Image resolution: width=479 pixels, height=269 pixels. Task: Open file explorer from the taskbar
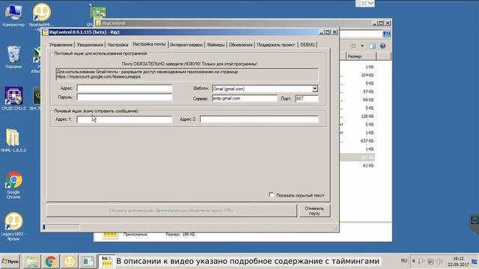[32, 262]
